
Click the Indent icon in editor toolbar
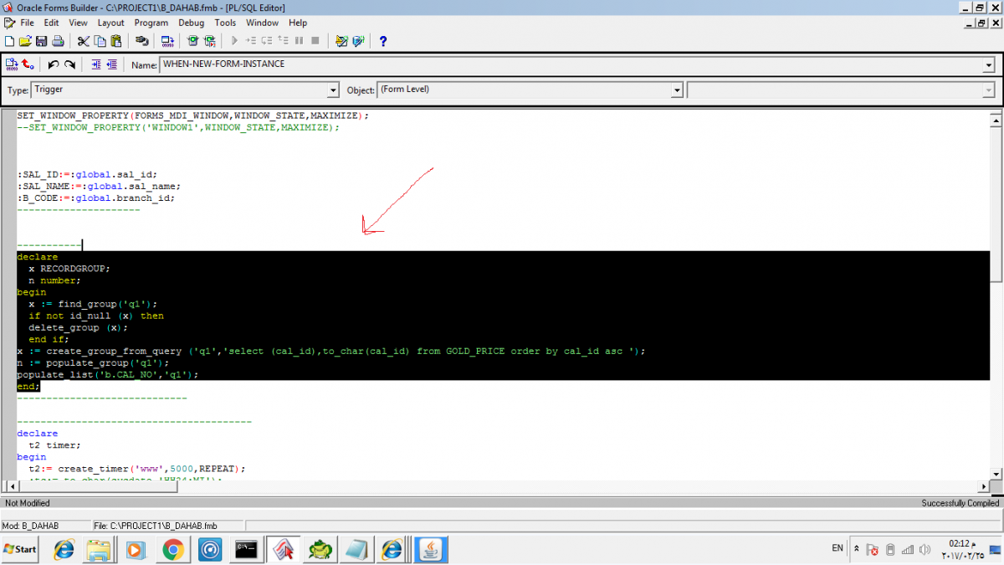point(95,64)
